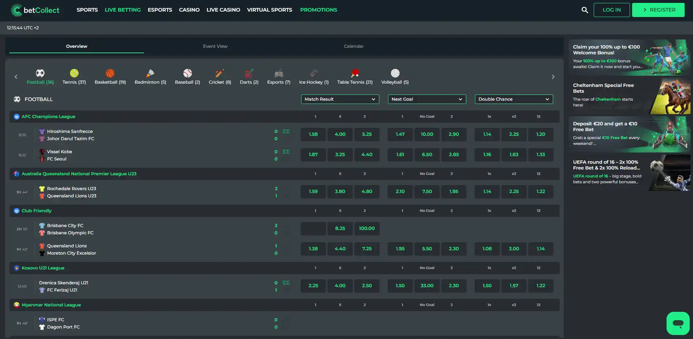Select the Tennis sport icon
The width and height of the screenshot is (693, 339).
(x=74, y=73)
